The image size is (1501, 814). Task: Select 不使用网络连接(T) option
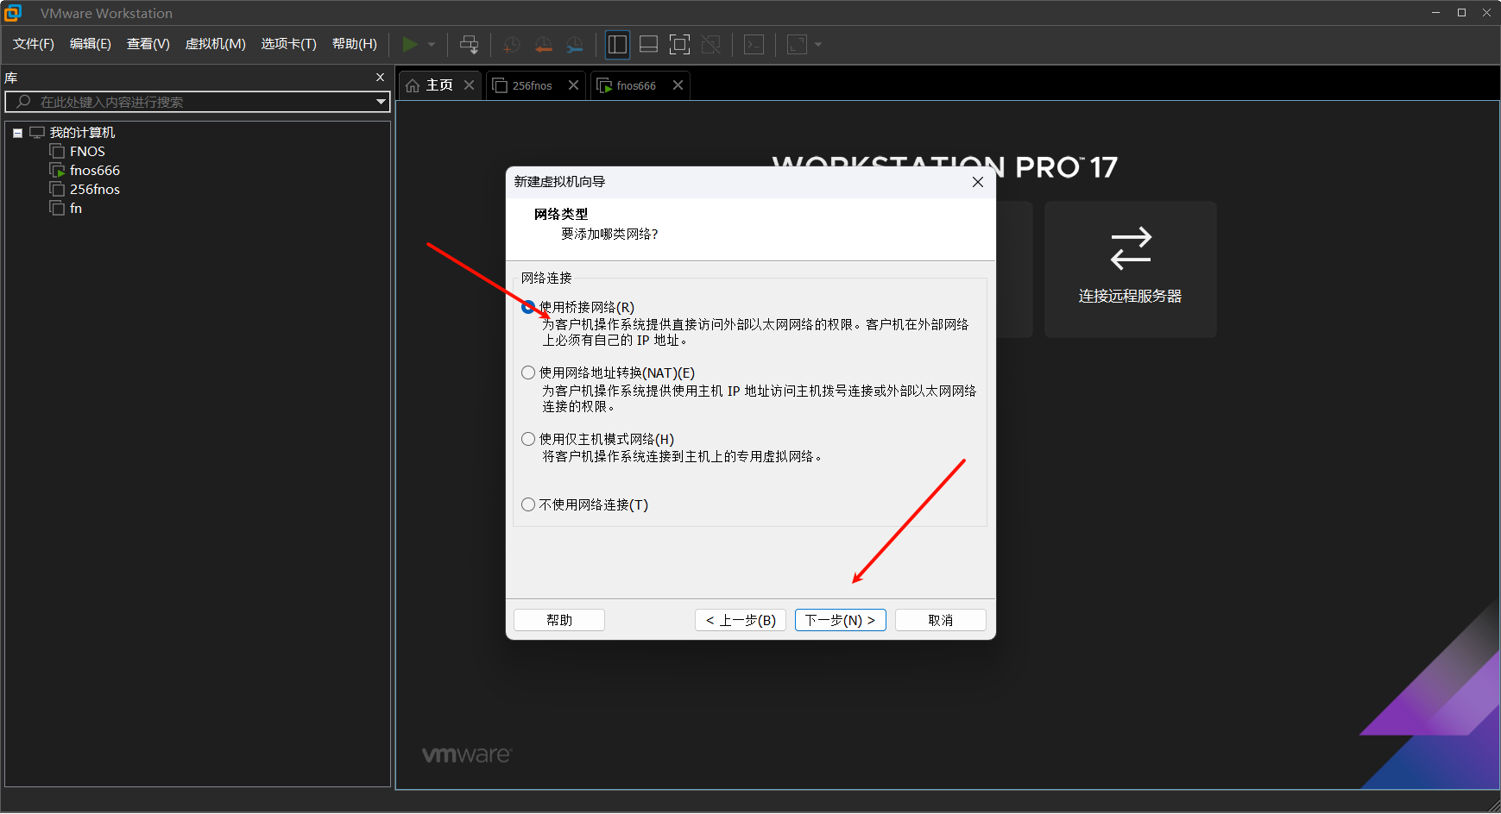(528, 504)
